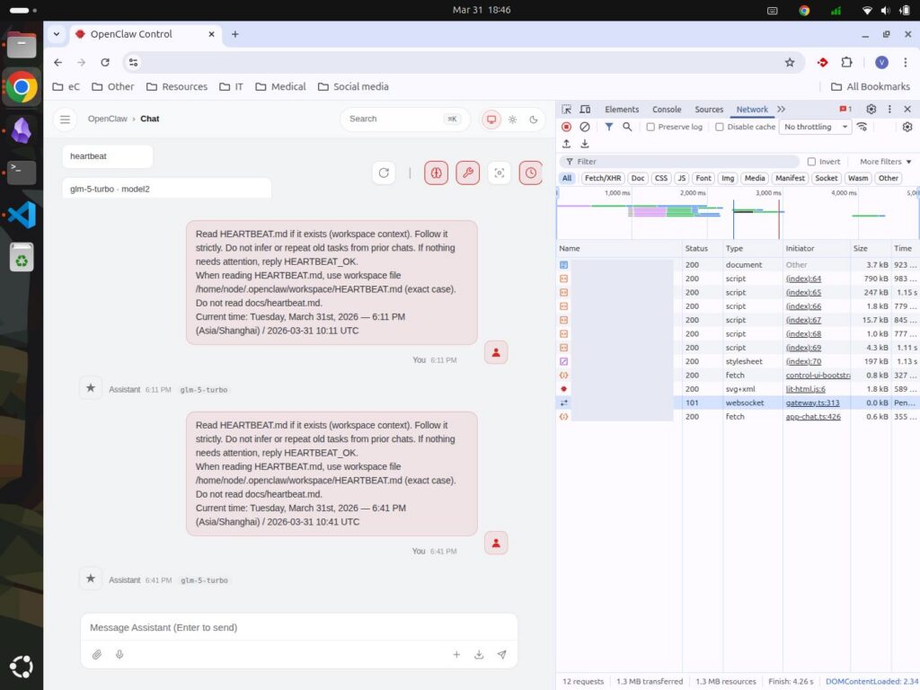The width and height of the screenshot is (920, 690).
Task: Switch to the Console tab in DevTools
Action: [x=666, y=109]
